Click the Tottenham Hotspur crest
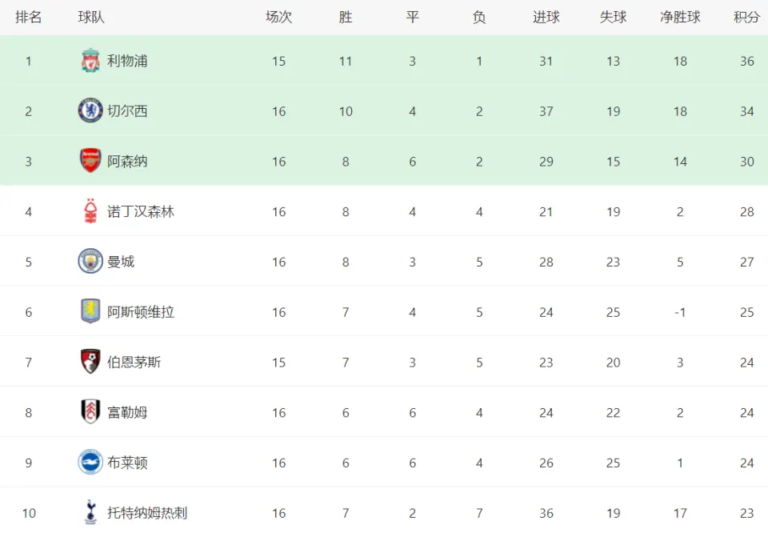768x533 pixels. (90, 512)
